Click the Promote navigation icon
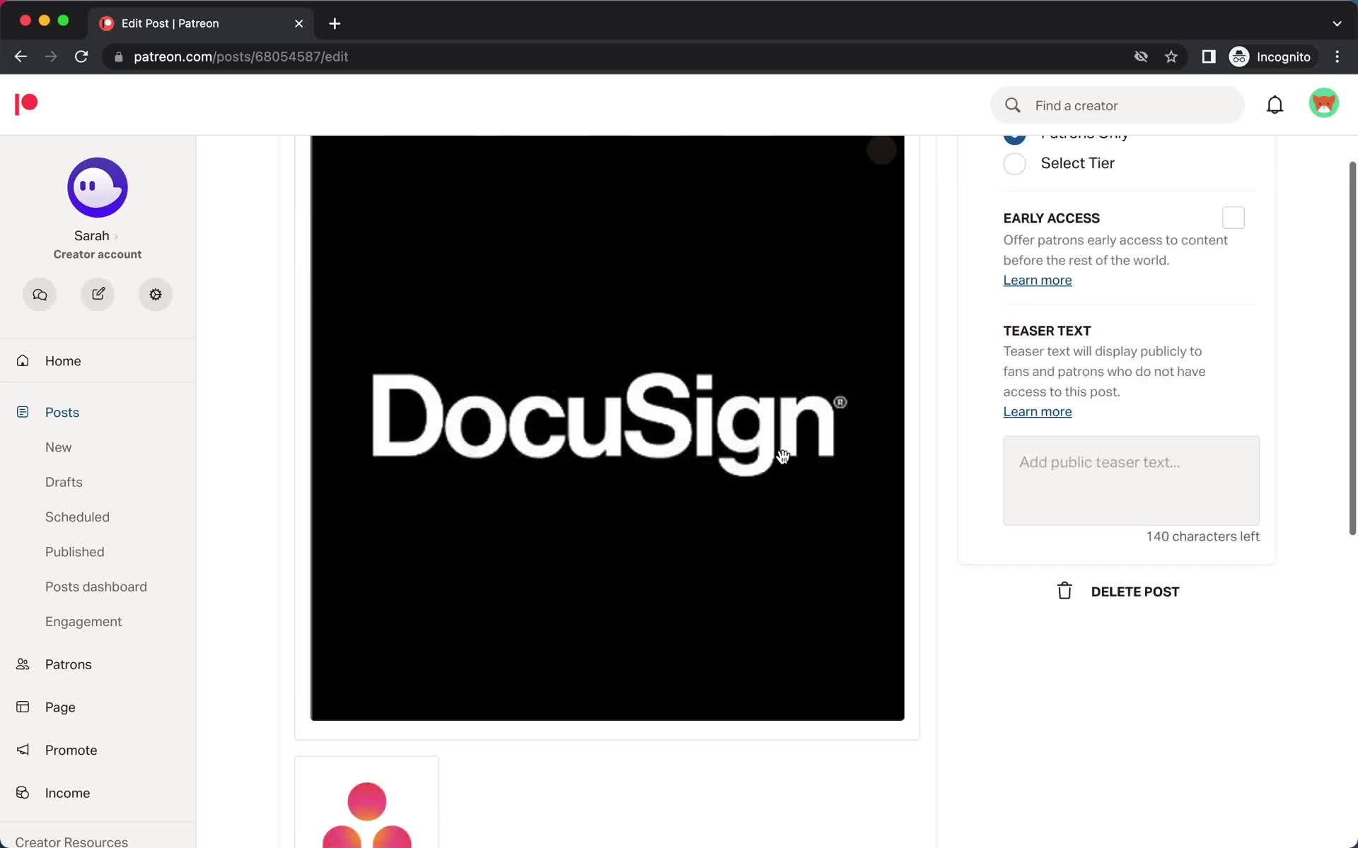 tap(21, 749)
